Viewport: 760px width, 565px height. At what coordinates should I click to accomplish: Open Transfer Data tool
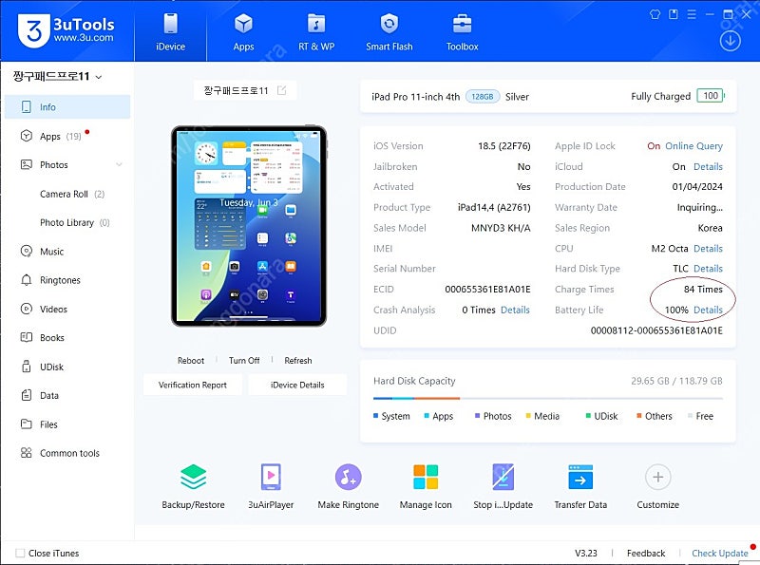coord(580,486)
